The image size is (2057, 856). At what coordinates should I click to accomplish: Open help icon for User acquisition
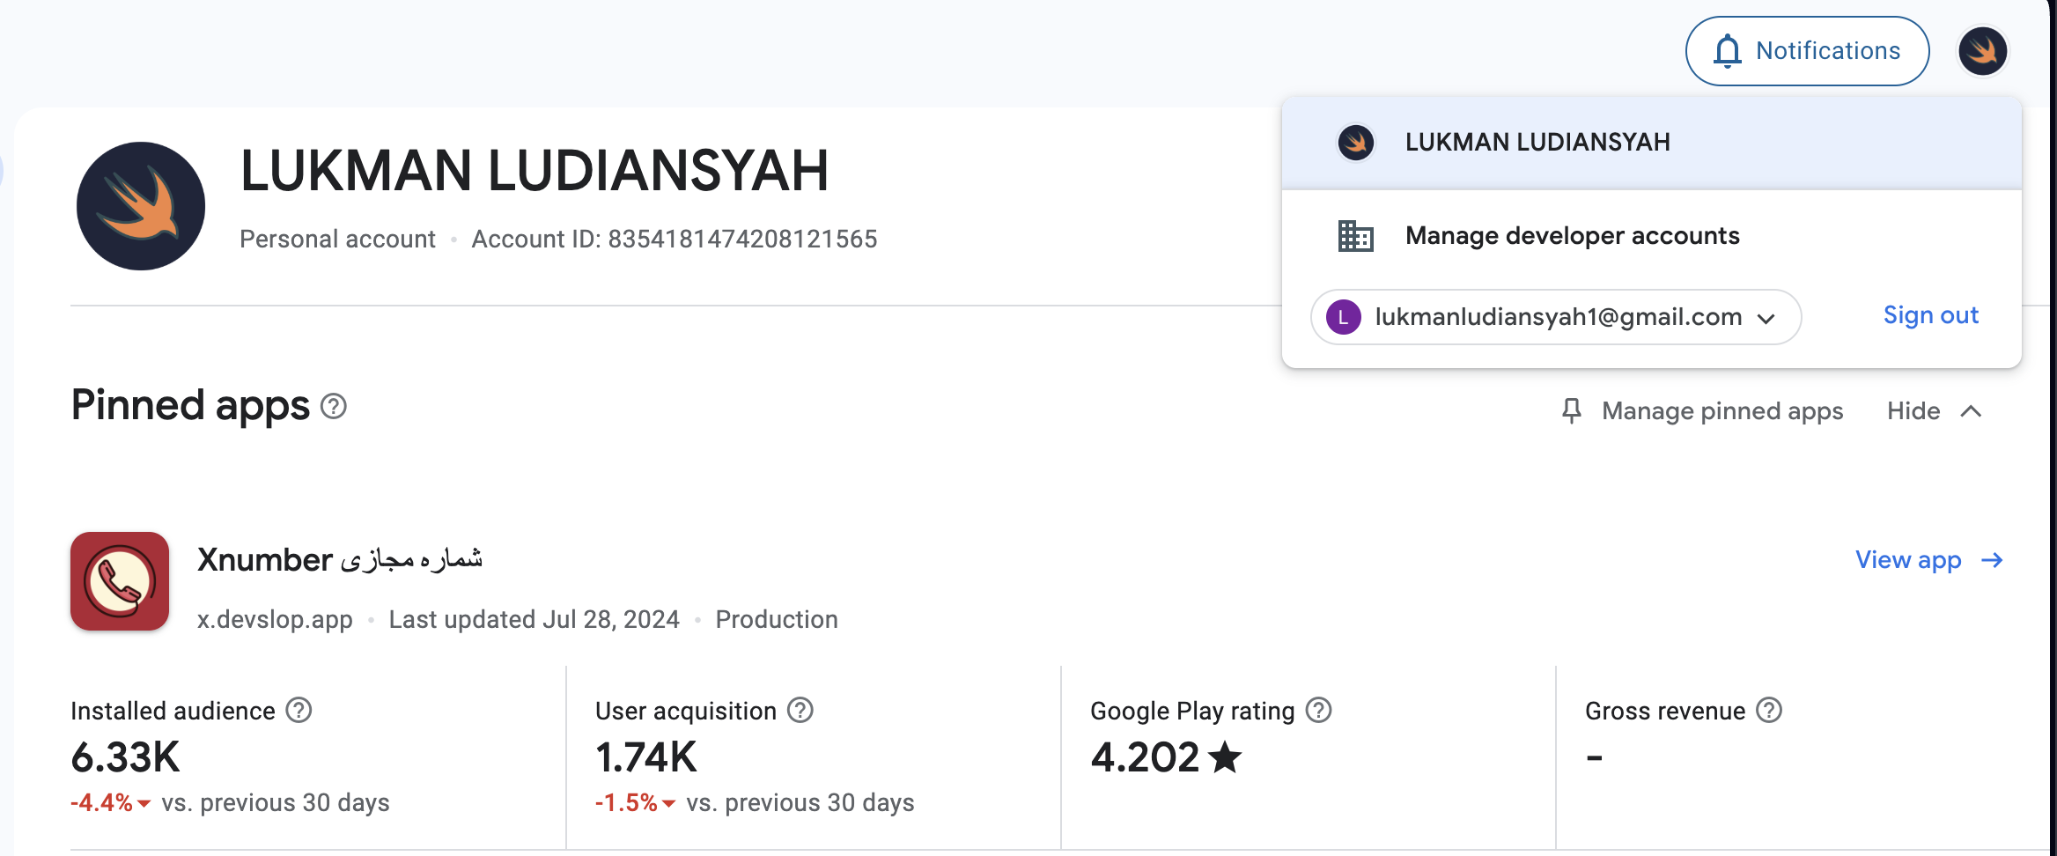pos(800,710)
